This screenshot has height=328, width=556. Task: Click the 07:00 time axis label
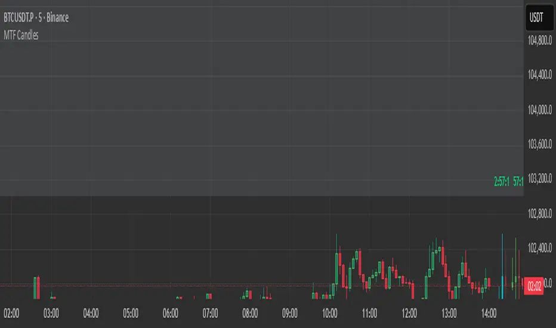pyautogui.click(x=210, y=314)
